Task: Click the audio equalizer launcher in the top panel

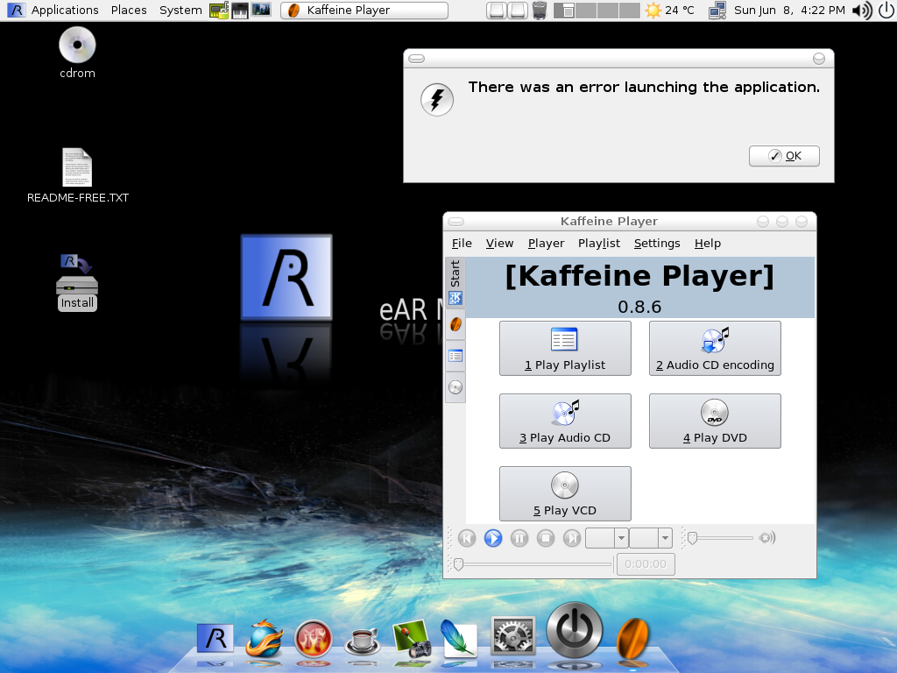Action: pos(261,10)
